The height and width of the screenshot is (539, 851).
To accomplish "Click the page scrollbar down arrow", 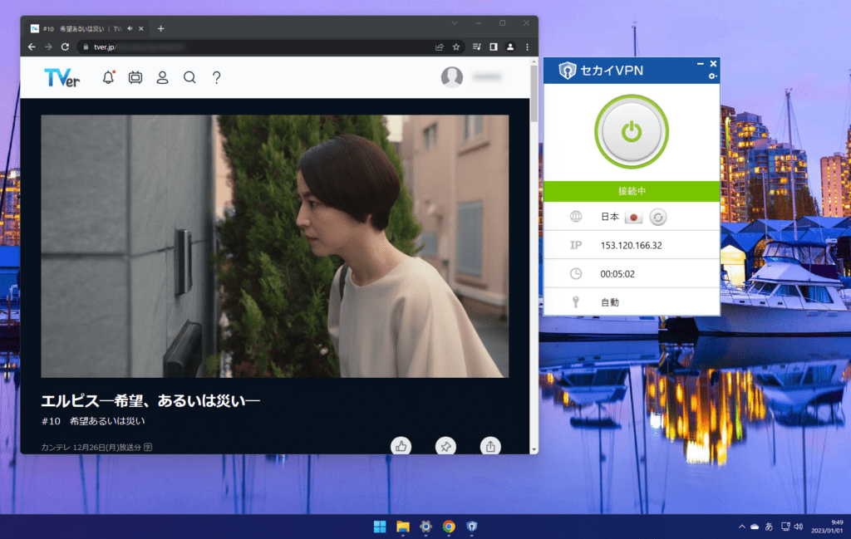I will click(x=534, y=449).
